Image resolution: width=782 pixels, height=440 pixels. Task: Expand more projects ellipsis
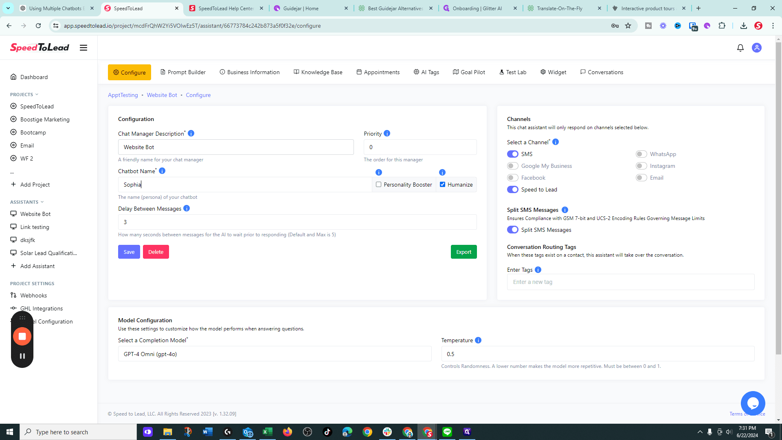click(x=12, y=172)
